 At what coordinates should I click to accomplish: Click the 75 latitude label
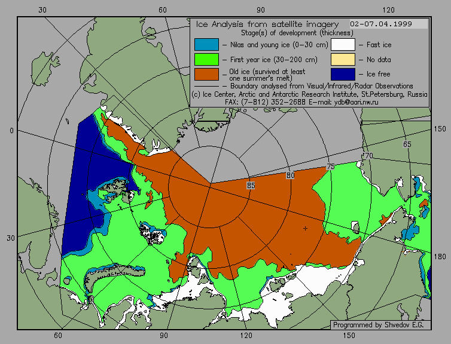click(x=331, y=167)
